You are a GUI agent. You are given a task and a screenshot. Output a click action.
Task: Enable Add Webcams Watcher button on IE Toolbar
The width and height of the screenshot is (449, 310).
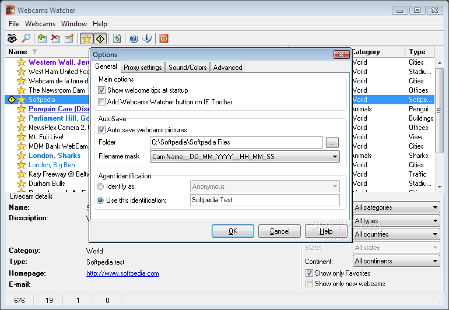point(101,101)
